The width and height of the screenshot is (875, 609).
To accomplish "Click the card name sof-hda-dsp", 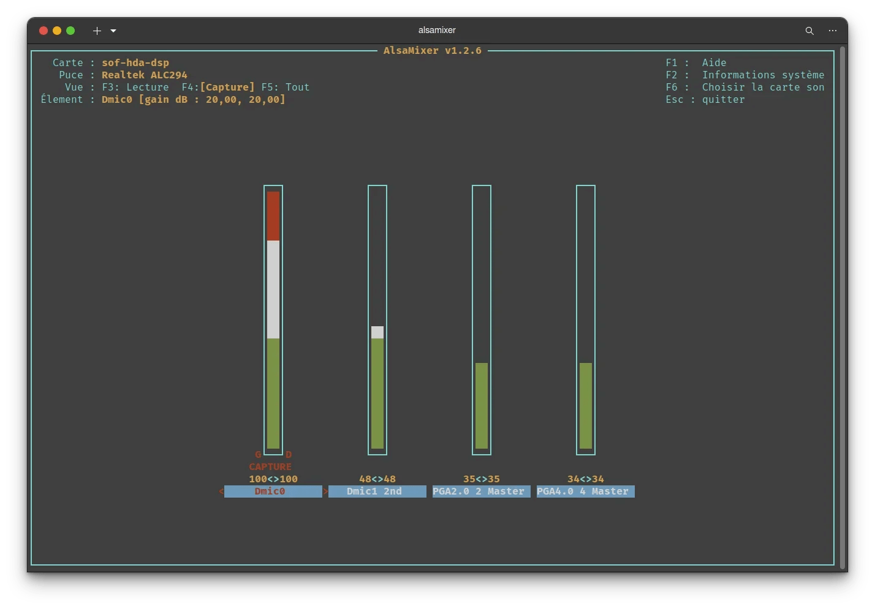I will [135, 63].
